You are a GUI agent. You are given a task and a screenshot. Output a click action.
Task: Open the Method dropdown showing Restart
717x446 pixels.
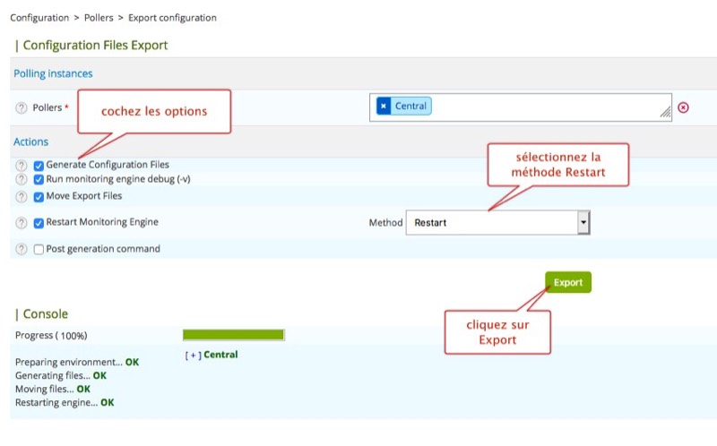[497, 223]
